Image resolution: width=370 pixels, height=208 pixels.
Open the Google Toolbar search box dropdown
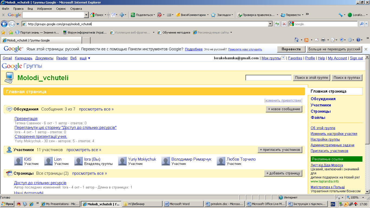tap(86, 15)
